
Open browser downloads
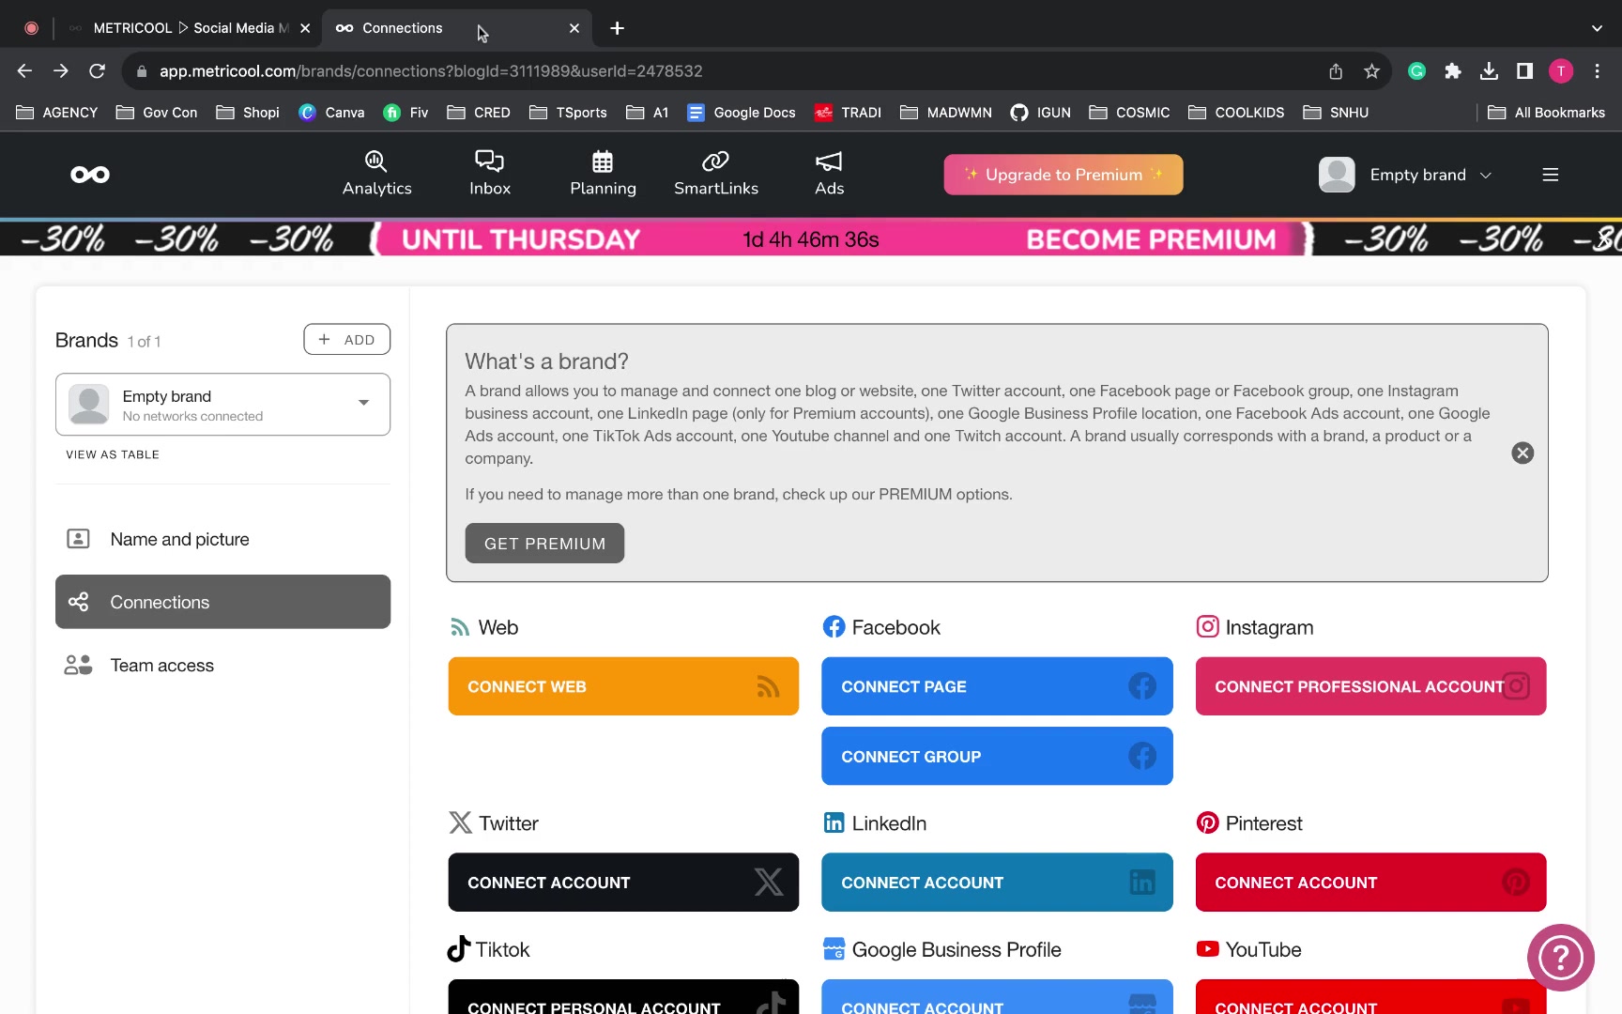[x=1489, y=71]
